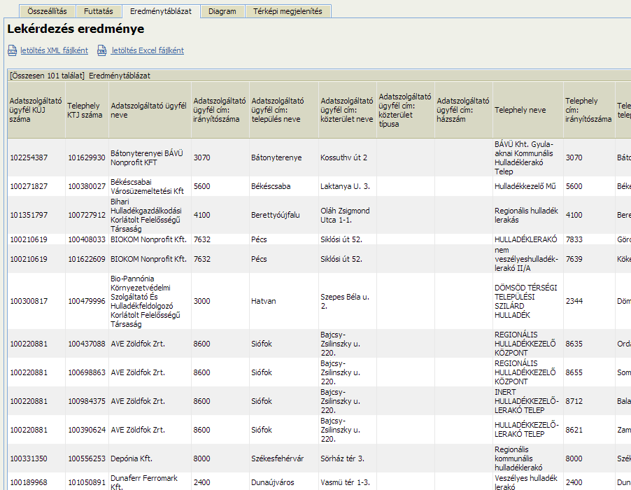Open the Térképi megjelenítés tab
Image resolution: width=631 pixels, height=490 pixels.
[288, 11]
